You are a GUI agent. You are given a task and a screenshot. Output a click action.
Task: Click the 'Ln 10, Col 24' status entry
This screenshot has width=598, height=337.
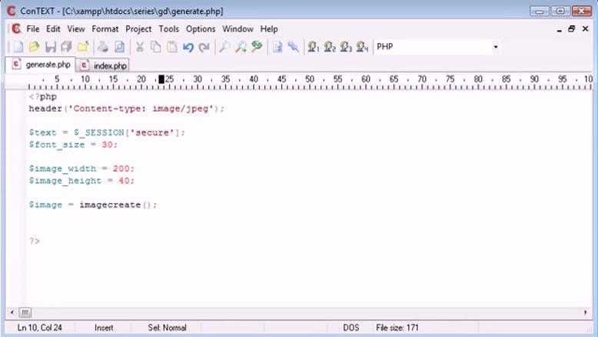40,328
